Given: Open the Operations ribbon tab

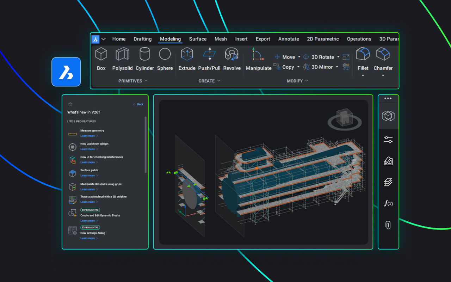Looking at the screenshot, I should pyautogui.click(x=359, y=39).
